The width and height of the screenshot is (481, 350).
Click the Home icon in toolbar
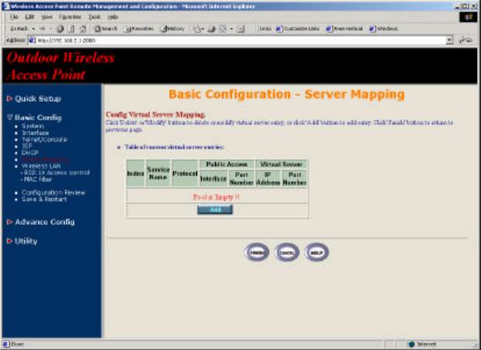coord(83,29)
